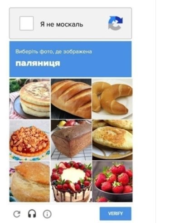Click the bold word "паляниця" in the header
194x223 pixels.
(x=38, y=63)
